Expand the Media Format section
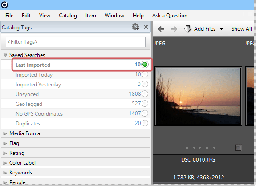 point(5,133)
